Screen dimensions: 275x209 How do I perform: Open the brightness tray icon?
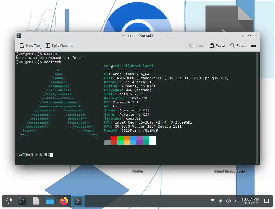(220, 201)
